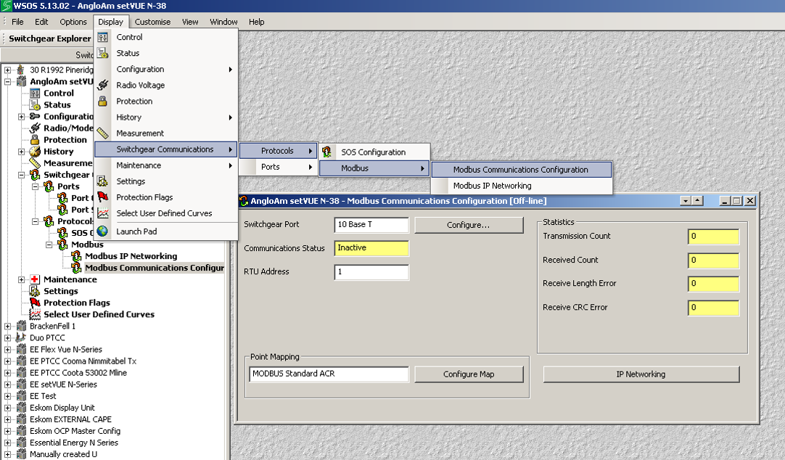Select EE Flex Vue N-Series in tree
Viewport: 785px width, 460px height.
pyautogui.click(x=65, y=350)
